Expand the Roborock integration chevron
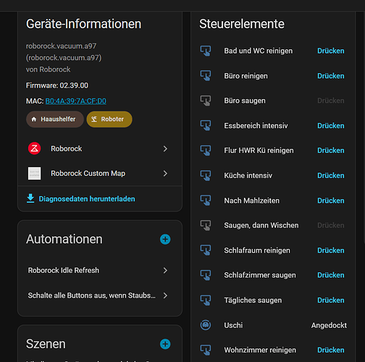Image resolution: width=365 pixels, height=362 pixels. coord(165,148)
